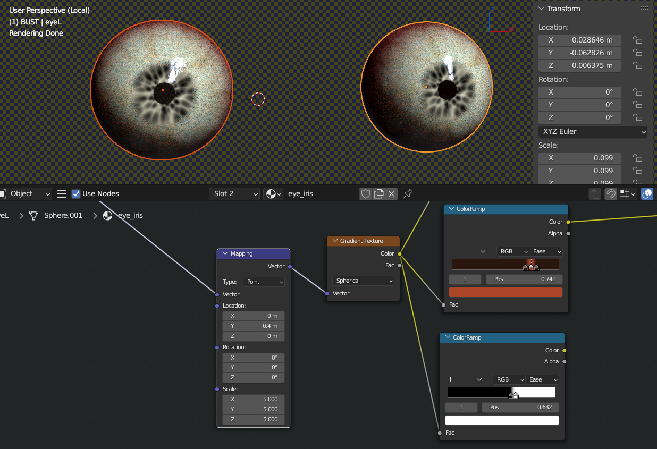Open the Spherical gradient type dropdown
Viewport: 657px width, 449px height.
click(364, 281)
